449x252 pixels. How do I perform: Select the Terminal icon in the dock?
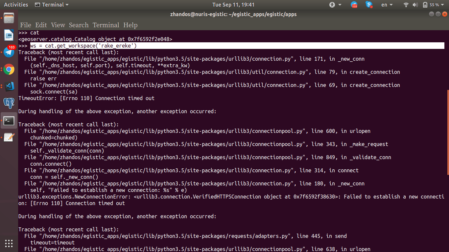click(x=9, y=120)
